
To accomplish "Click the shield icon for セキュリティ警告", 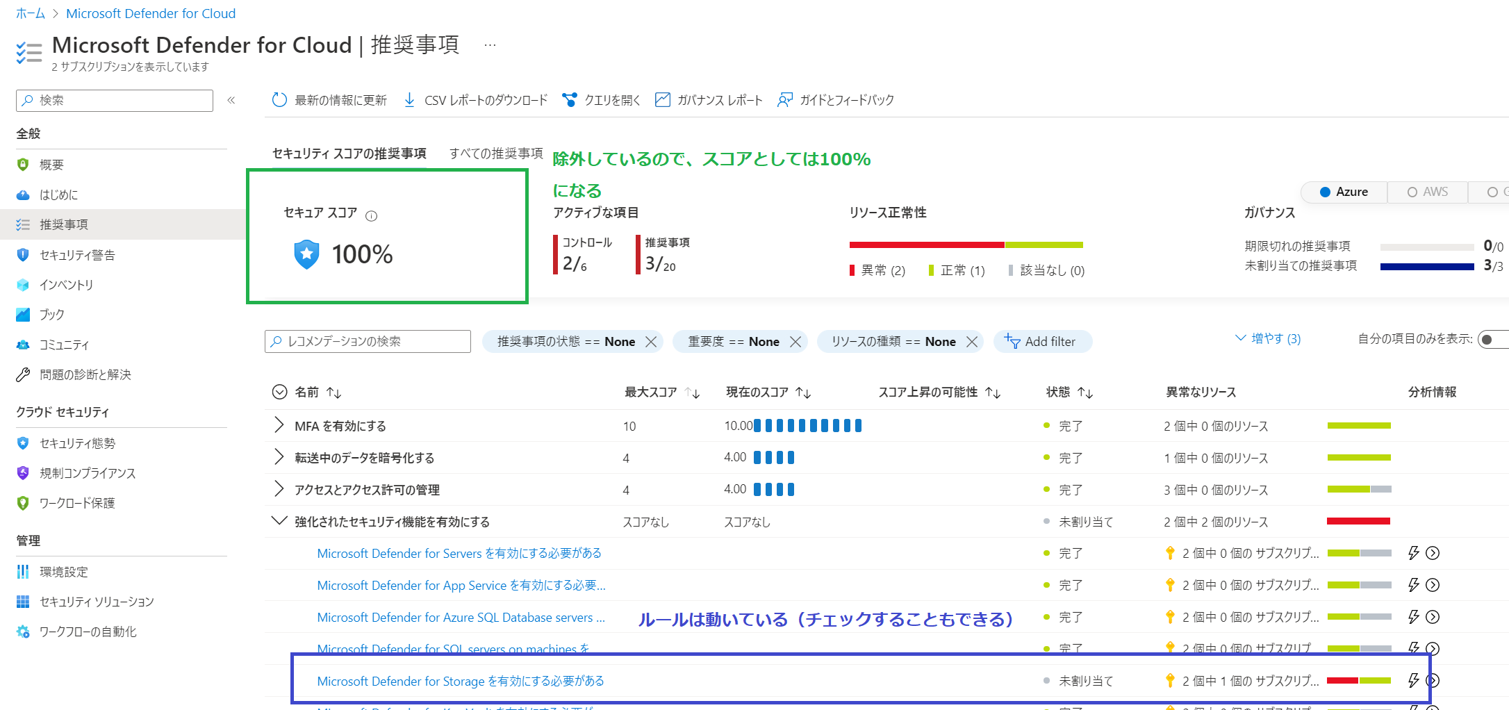I will pos(23,255).
